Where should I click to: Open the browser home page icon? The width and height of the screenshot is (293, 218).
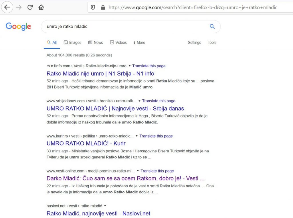click(x=41, y=7)
